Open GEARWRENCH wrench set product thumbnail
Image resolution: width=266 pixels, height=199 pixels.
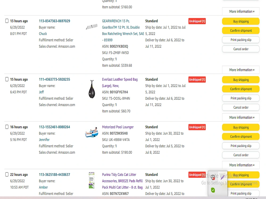point(92,27)
